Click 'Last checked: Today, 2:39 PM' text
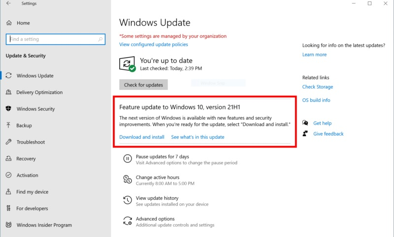The width and height of the screenshot is (394, 237). pyautogui.click(x=171, y=68)
